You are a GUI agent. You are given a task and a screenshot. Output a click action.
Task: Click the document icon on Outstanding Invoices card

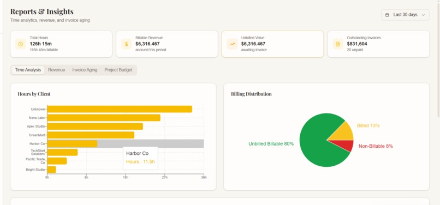pyautogui.click(x=338, y=44)
